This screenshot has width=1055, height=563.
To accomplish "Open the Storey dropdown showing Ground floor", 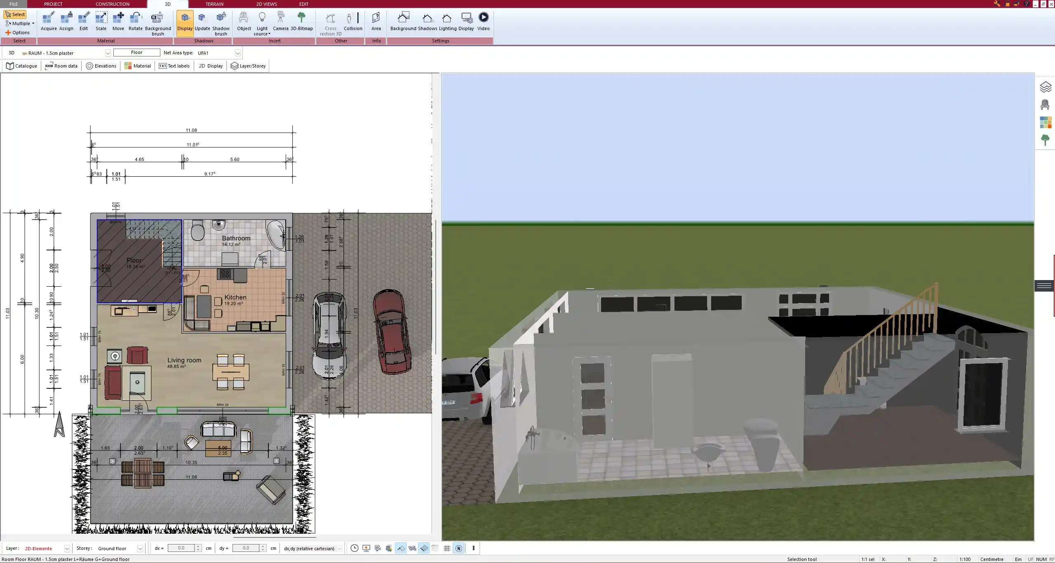I will click(x=139, y=548).
